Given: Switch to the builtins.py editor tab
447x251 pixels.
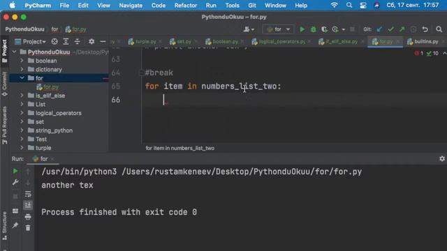Looking at the screenshot, I should pyautogui.click(x=426, y=42).
